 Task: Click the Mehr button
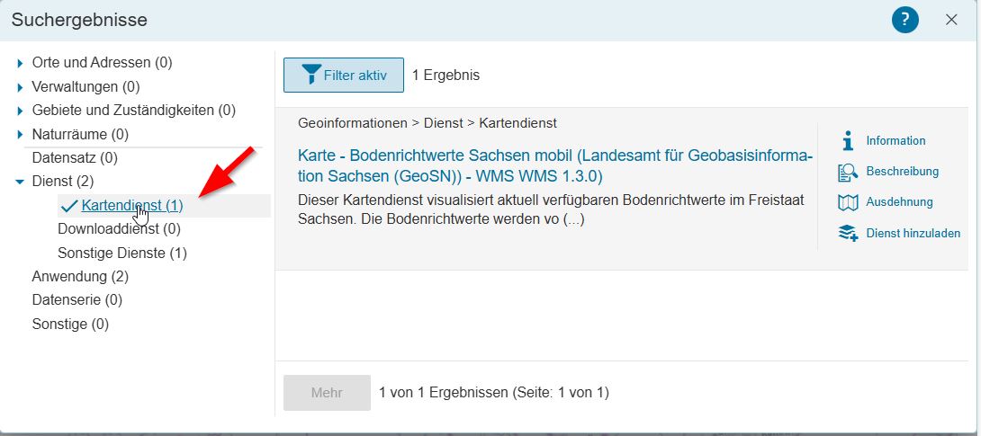327,393
